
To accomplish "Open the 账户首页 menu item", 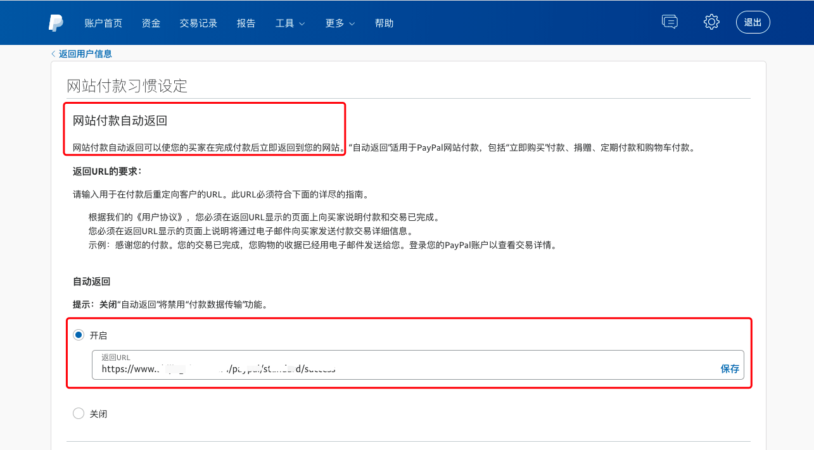I will [x=103, y=23].
